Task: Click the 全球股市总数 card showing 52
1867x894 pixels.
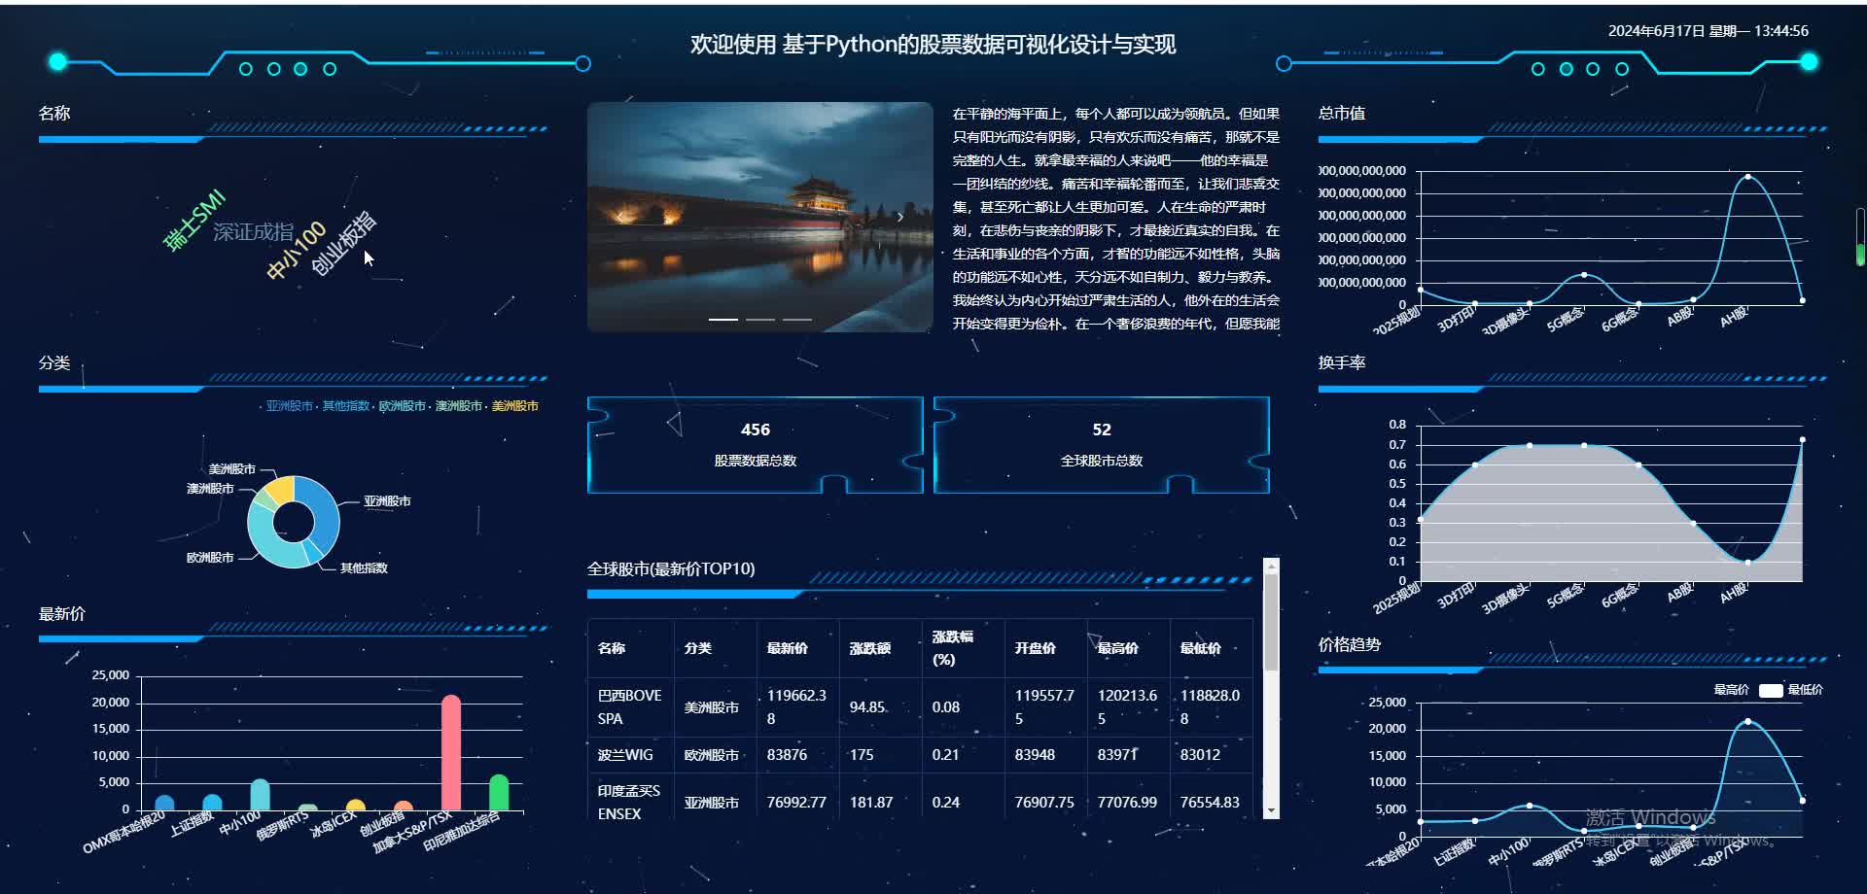Action: click(1102, 444)
